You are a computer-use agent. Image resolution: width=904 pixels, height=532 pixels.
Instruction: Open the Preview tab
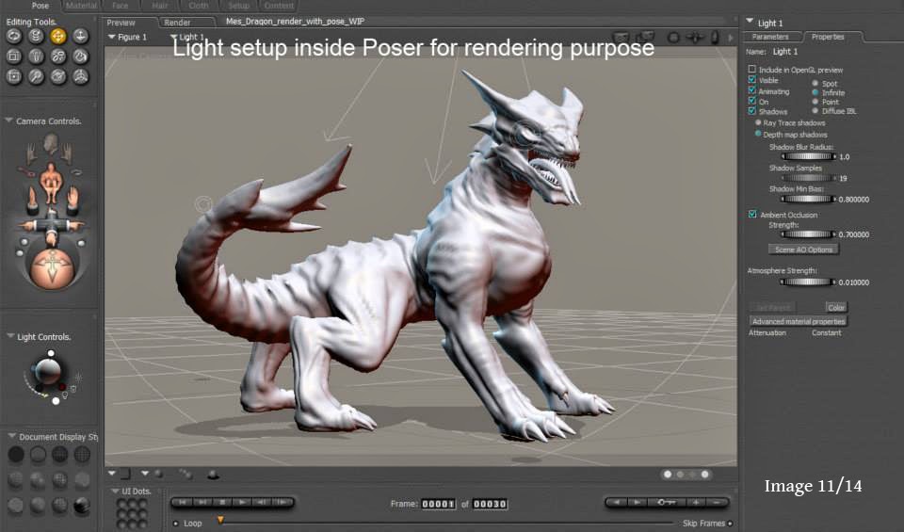pyautogui.click(x=121, y=23)
